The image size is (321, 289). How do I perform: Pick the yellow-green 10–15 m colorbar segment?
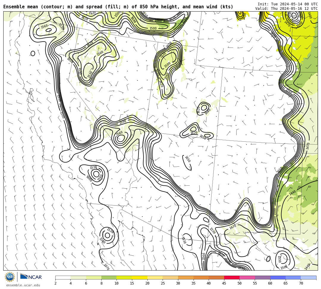(x=124, y=277)
